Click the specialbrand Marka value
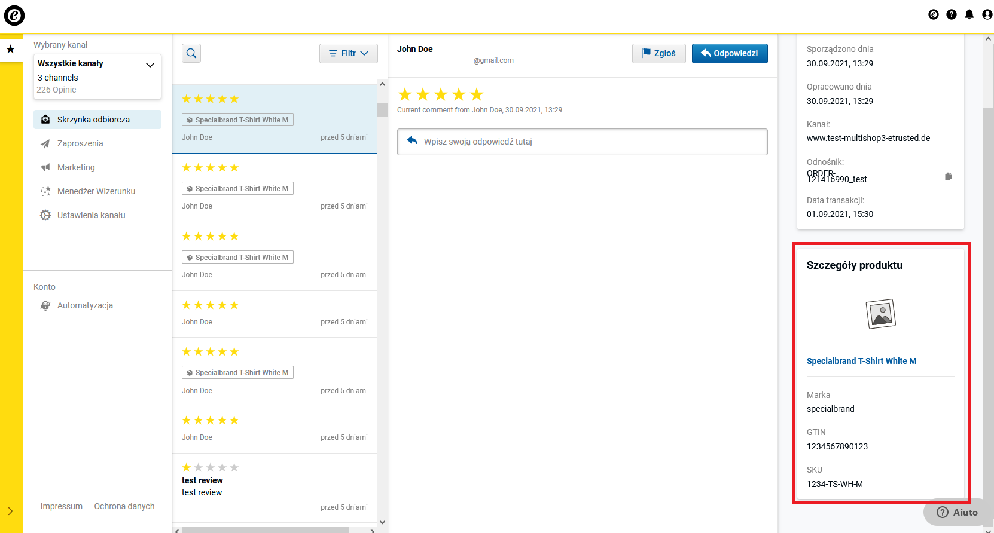 (831, 409)
